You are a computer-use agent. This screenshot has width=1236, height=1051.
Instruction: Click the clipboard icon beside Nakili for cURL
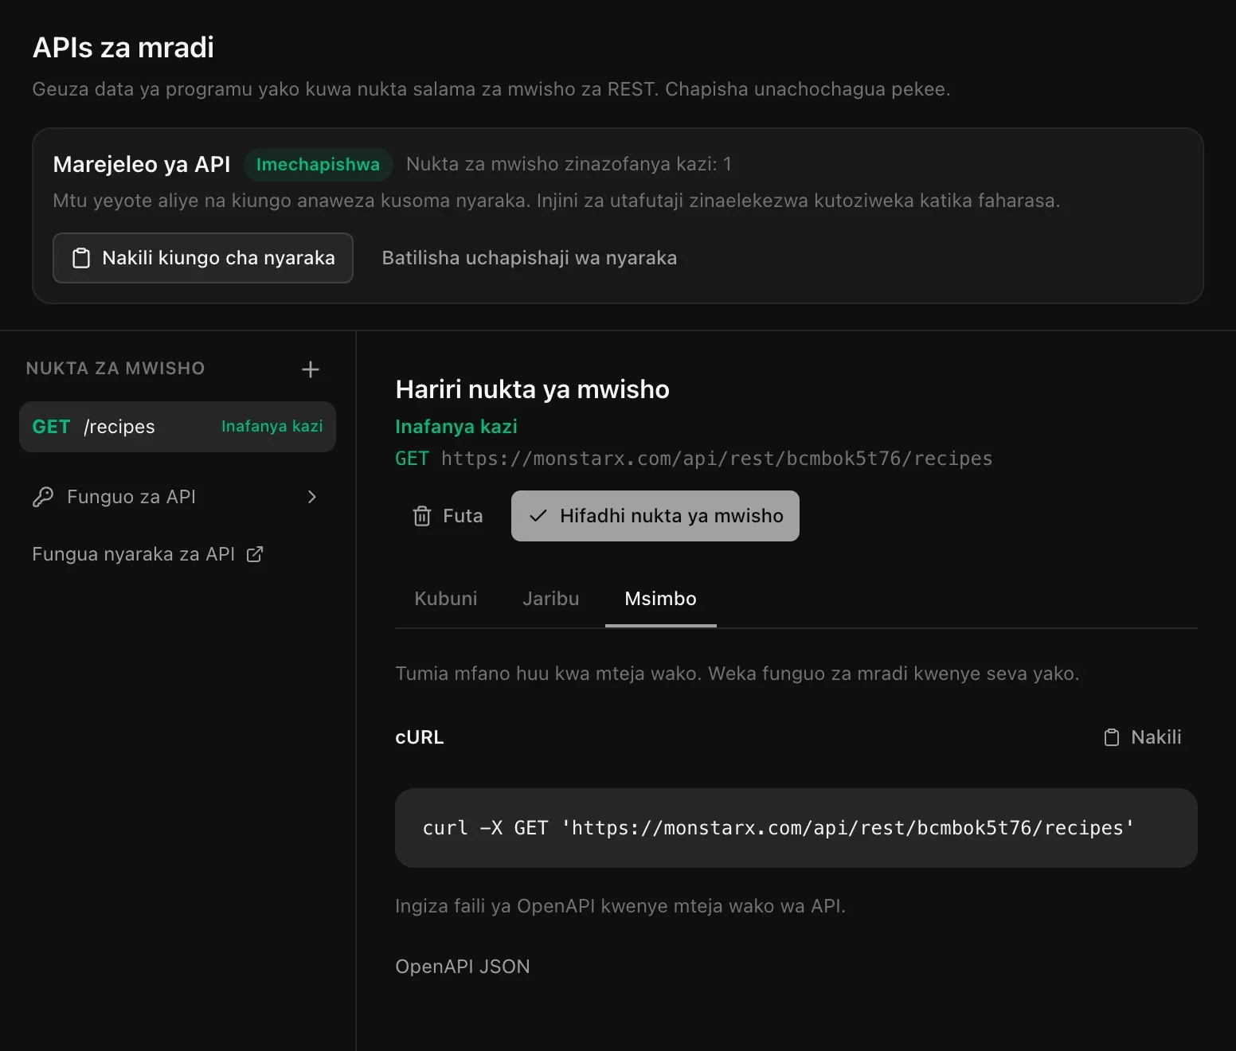1112,737
